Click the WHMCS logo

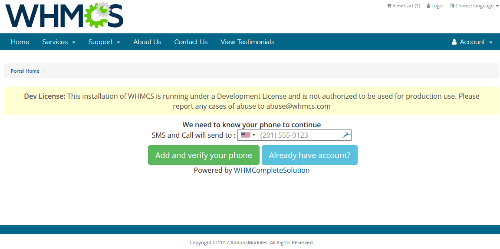coord(64,15)
